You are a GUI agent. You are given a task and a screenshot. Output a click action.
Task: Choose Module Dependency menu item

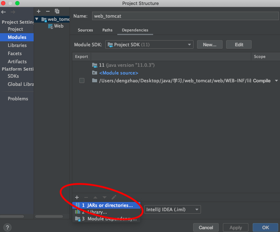pos(106,219)
